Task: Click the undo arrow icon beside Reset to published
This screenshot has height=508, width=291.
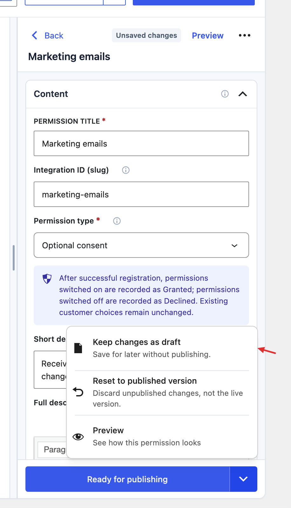Action: pyautogui.click(x=78, y=392)
